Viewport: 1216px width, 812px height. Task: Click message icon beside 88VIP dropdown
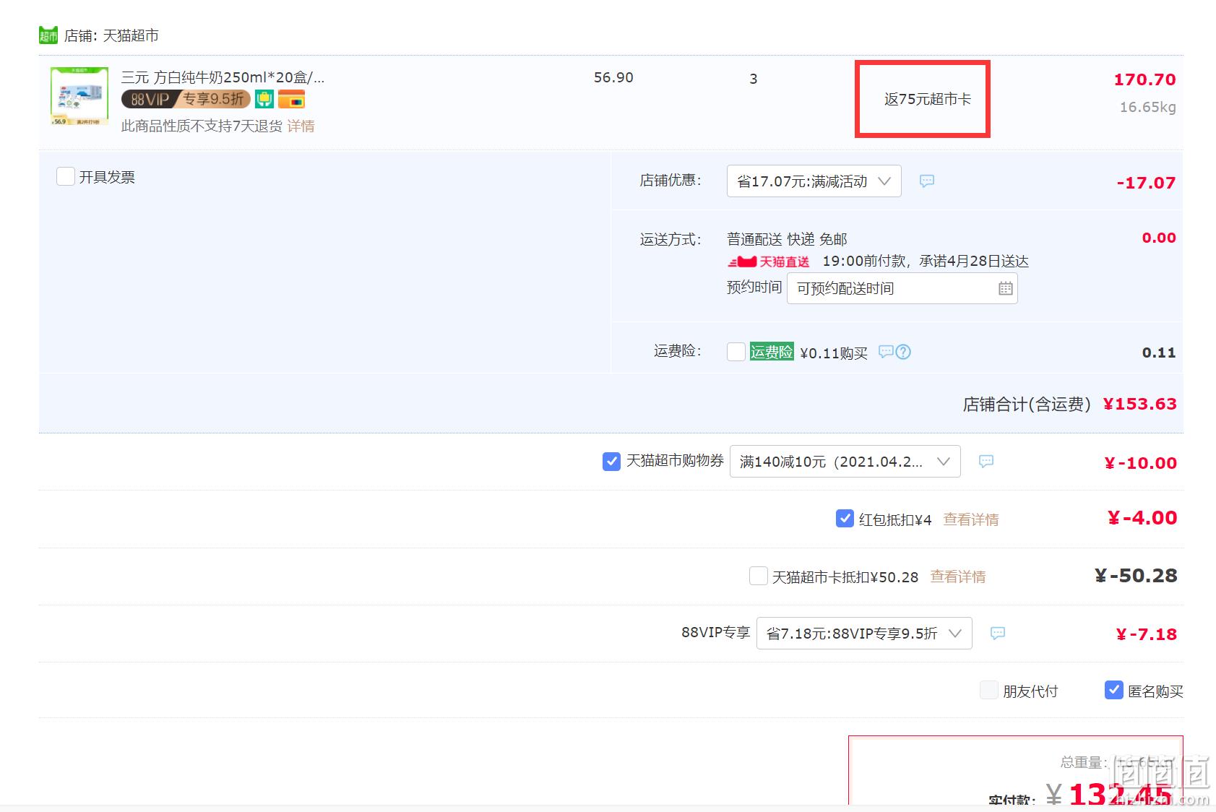point(998,634)
